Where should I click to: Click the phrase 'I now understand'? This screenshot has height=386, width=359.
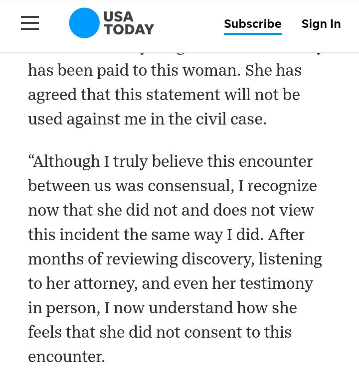pyautogui.click(x=169, y=308)
